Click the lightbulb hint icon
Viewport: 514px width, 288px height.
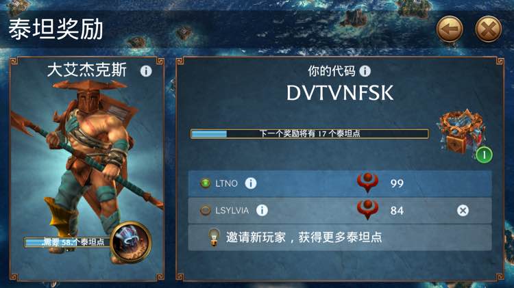point(214,237)
